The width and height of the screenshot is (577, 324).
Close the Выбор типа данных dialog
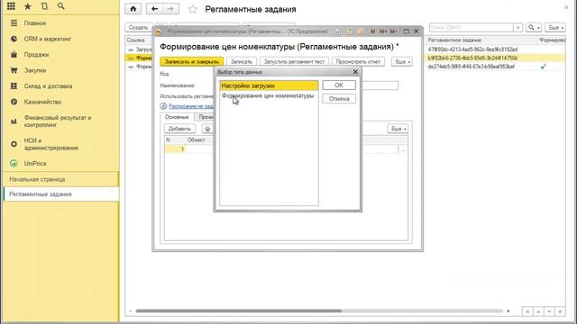(x=355, y=72)
